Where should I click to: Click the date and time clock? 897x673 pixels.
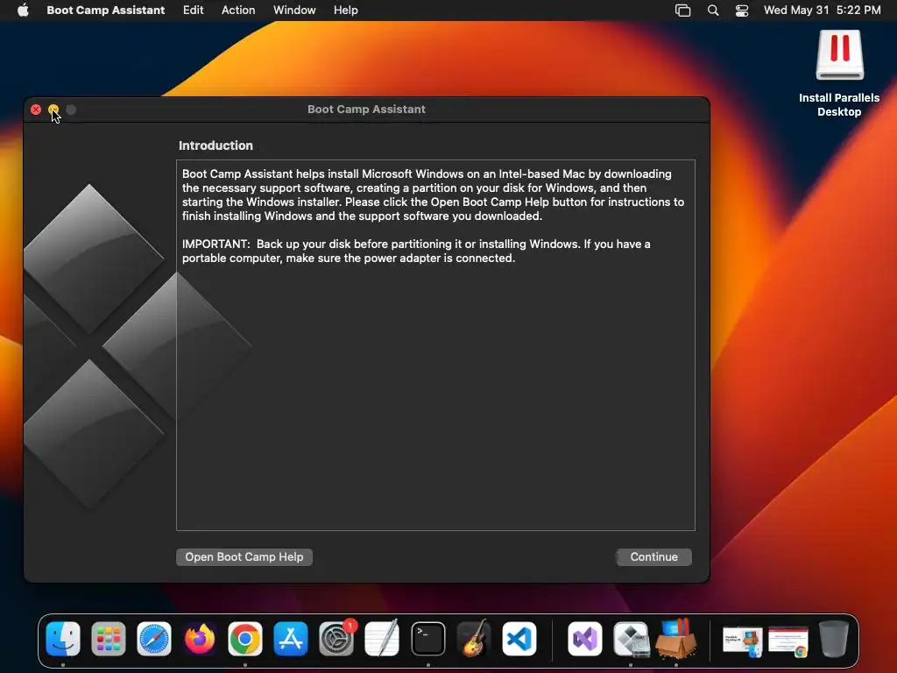coord(822,11)
